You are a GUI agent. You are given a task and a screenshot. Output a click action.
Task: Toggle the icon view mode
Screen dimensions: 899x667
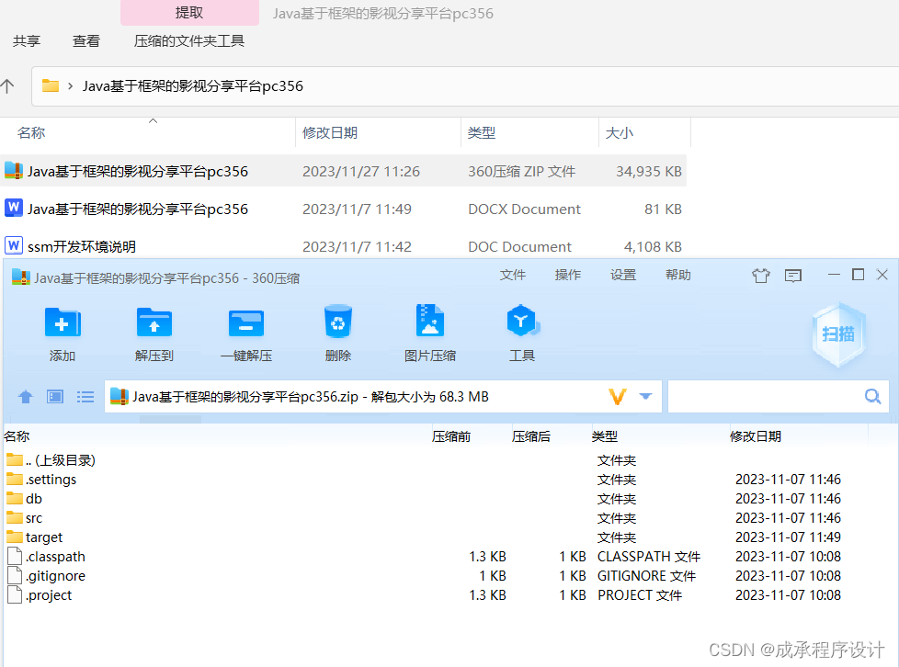(x=54, y=396)
